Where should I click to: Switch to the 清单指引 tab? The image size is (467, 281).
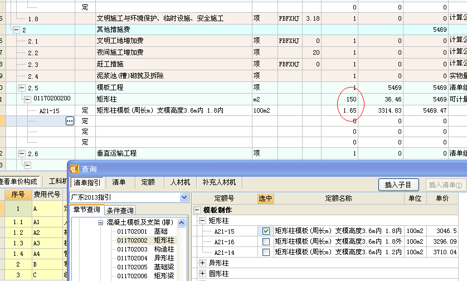coord(87,182)
